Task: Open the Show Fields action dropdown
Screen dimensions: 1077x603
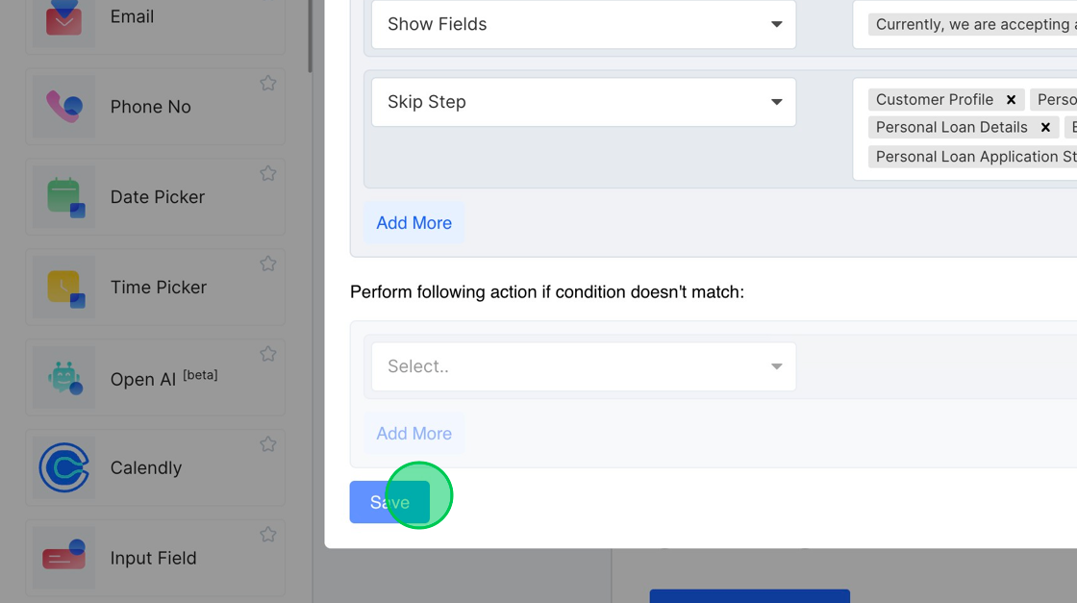Action: click(x=583, y=25)
